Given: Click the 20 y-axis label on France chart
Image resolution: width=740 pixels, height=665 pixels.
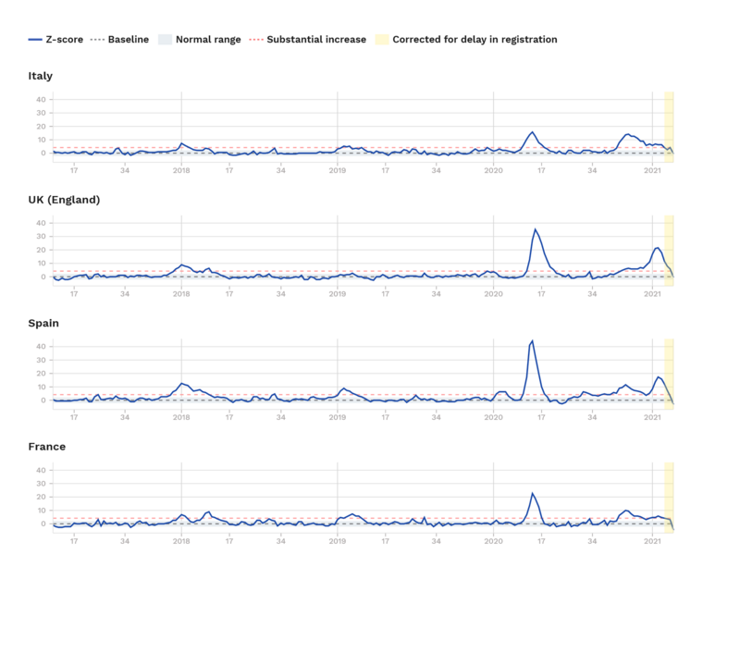Looking at the screenshot, I should [x=41, y=497].
